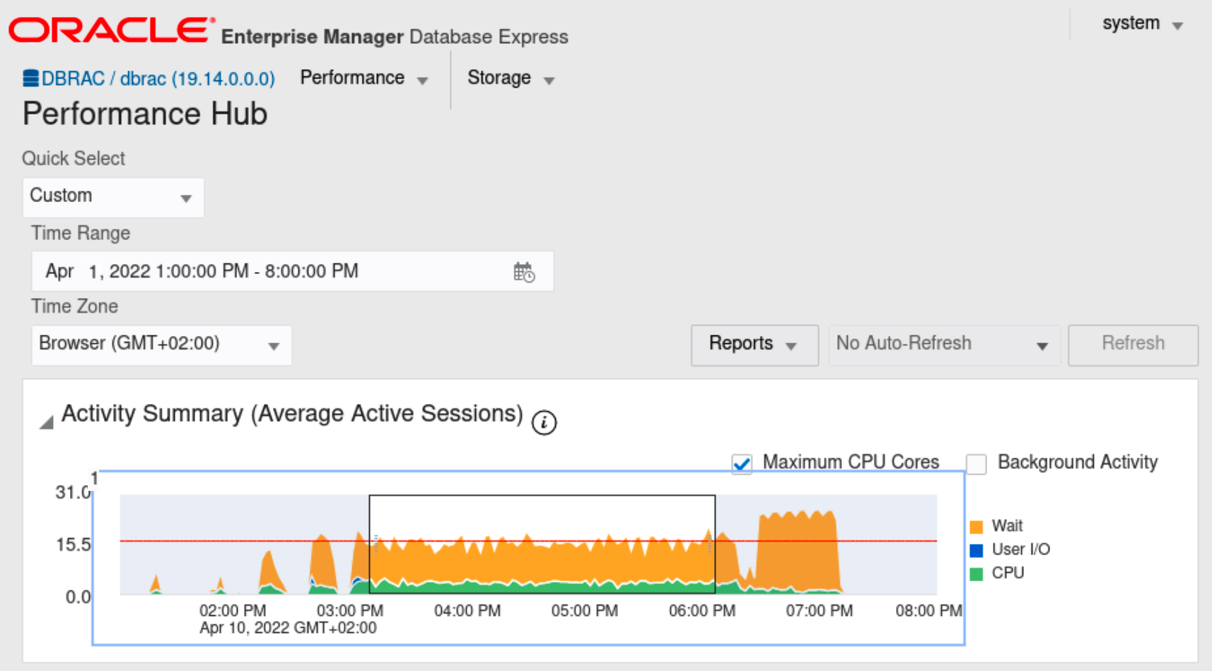The height and width of the screenshot is (671, 1212).
Task: Open the system user dropdown
Action: click(1142, 24)
